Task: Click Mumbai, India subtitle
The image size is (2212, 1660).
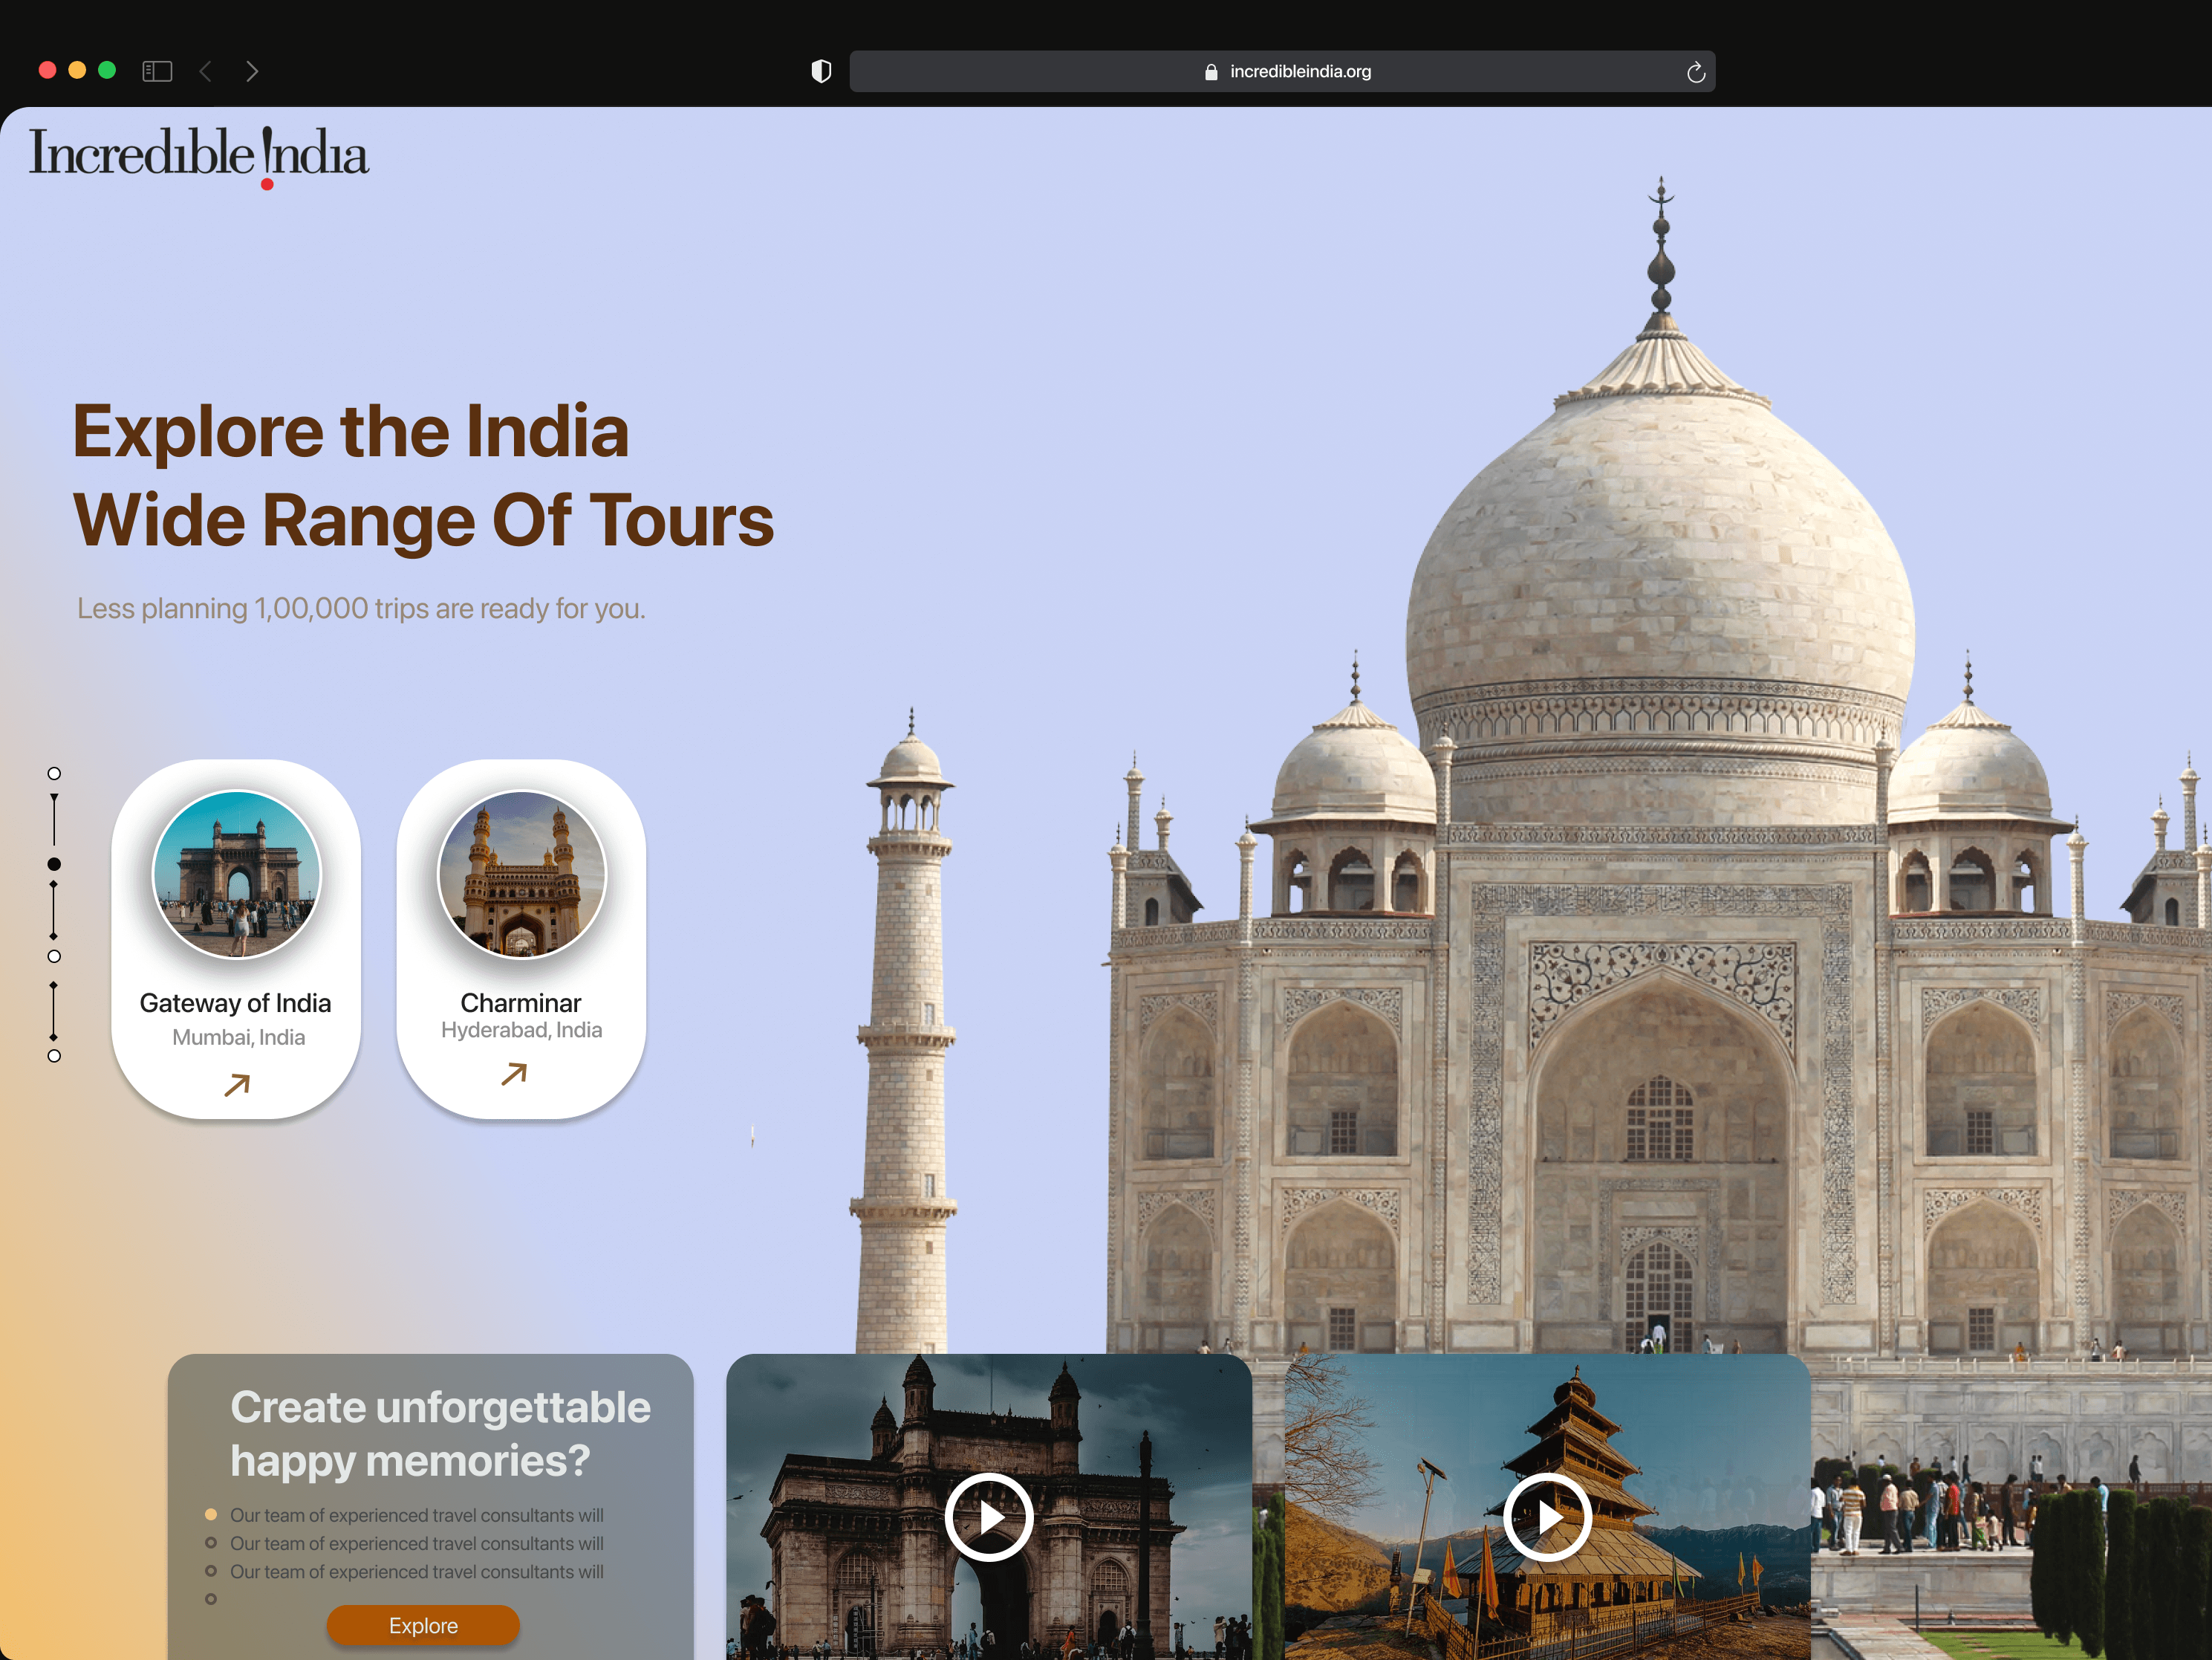Action: tap(238, 1037)
